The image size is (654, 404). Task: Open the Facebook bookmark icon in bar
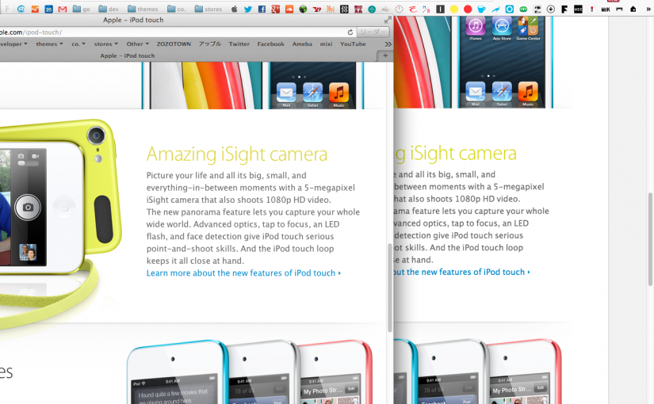[x=262, y=9]
